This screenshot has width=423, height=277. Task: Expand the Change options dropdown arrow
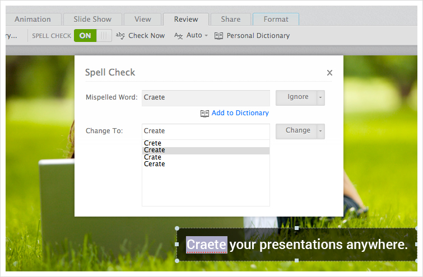click(320, 131)
